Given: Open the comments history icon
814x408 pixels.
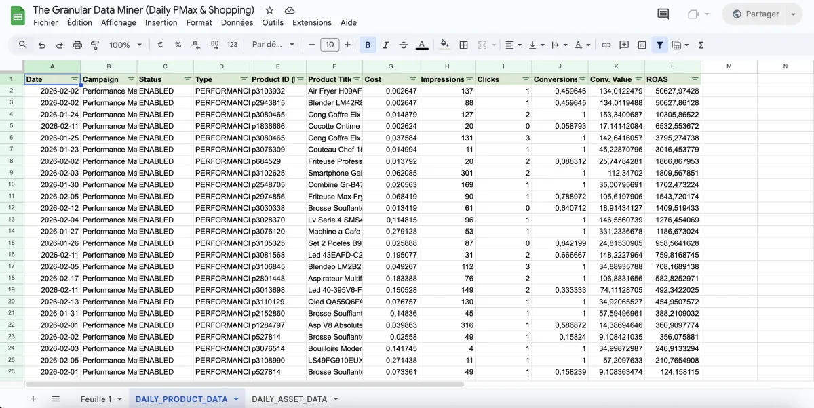Looking at the screenshot, I should tap(663, 14).
